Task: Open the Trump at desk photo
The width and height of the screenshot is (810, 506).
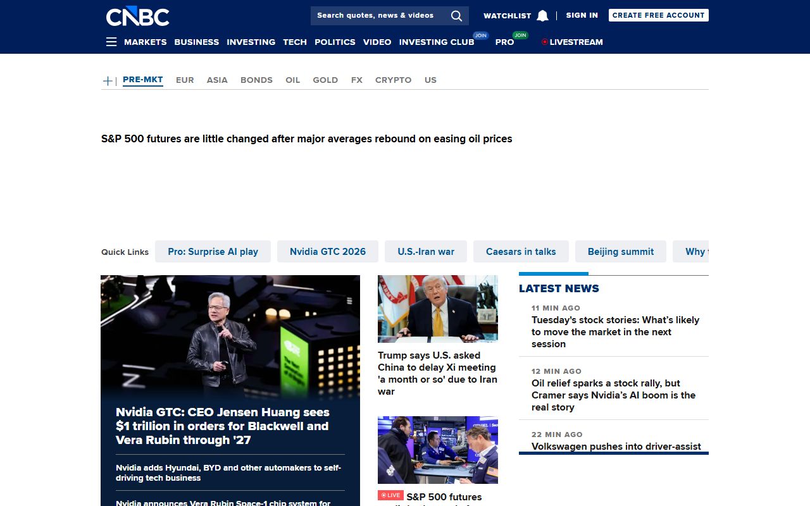Action: pyautogui.click(x=438, y=309)
